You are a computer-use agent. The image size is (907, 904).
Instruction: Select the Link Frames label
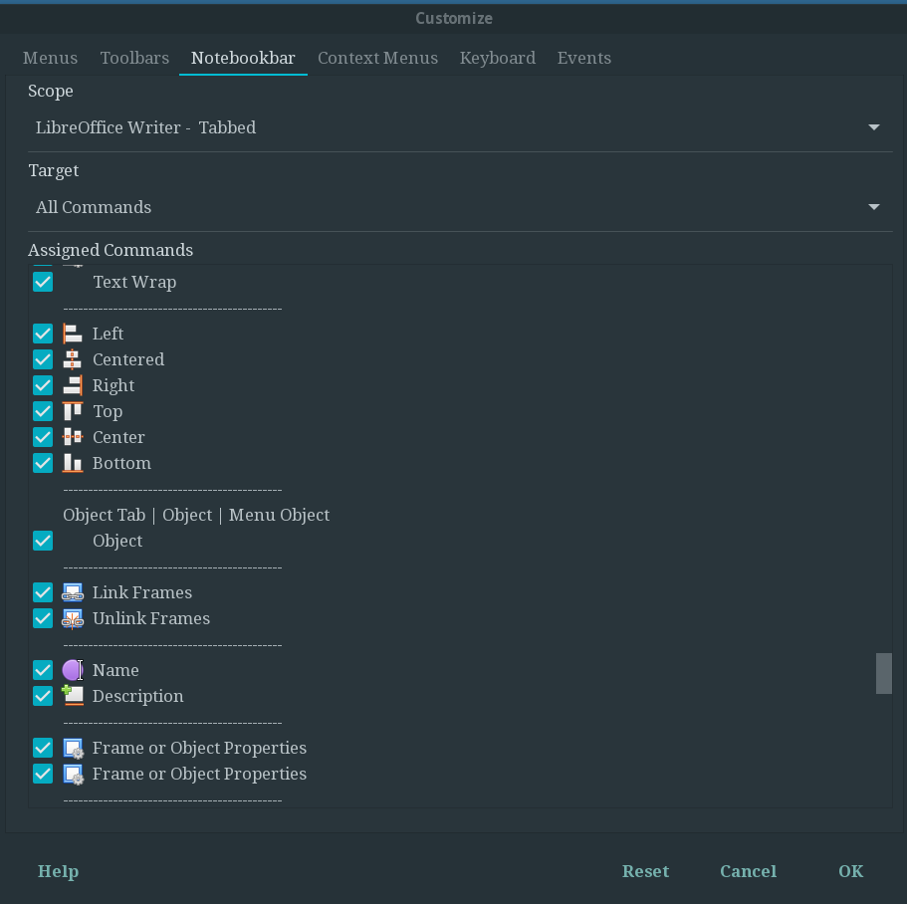point(142,592)
